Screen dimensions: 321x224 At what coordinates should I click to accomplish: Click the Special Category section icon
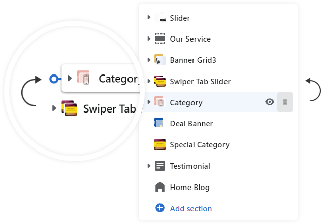[160, 144]
